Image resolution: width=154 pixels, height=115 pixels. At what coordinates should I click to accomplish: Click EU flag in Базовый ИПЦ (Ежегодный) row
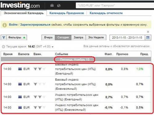(20, 69)
